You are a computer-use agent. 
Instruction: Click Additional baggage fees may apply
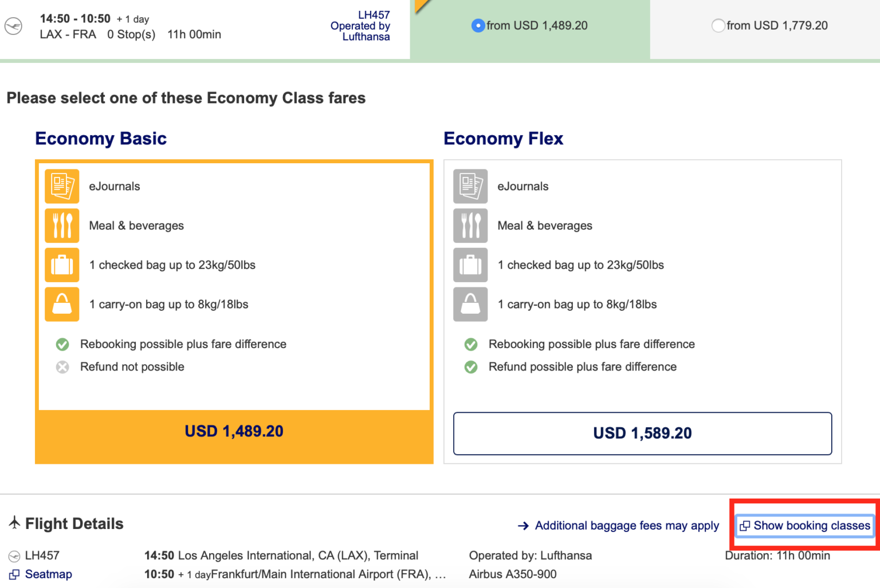[626, 525]
